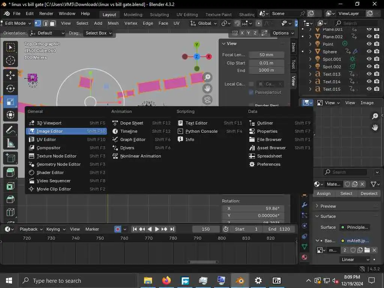Viewport: 384px width, 288px height.
Task: Click the Assign material button
Action: (324, 193)
